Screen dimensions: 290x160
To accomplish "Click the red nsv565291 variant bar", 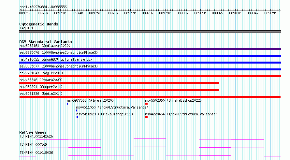I will coord(119,90).
